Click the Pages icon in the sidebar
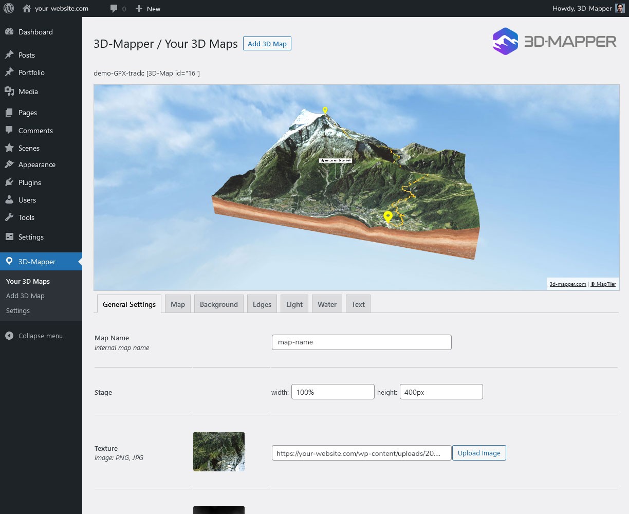The height and width of the screenshot is (514, 629). point(9,113)
